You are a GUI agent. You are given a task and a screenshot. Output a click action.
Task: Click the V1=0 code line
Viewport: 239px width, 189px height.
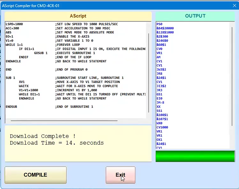pyautogui.click(x=10, y=41)
